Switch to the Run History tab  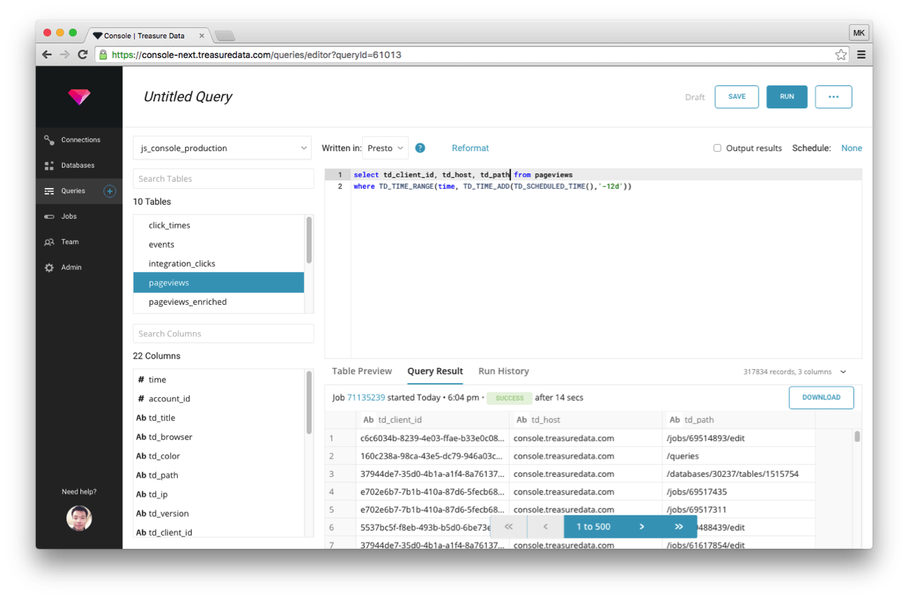click(503, 371)
